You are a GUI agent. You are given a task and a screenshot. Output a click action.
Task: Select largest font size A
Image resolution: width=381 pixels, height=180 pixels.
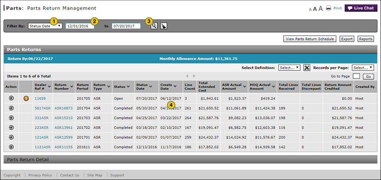coord(320,8)
